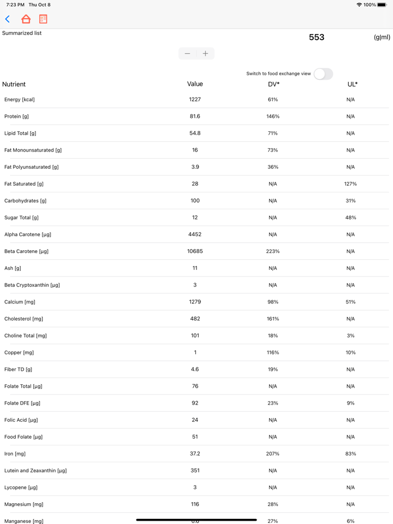The image size is (393, 524).
Task: Tap the Nutrient column header
Action: pyautogui.click(x=14, y=84)
